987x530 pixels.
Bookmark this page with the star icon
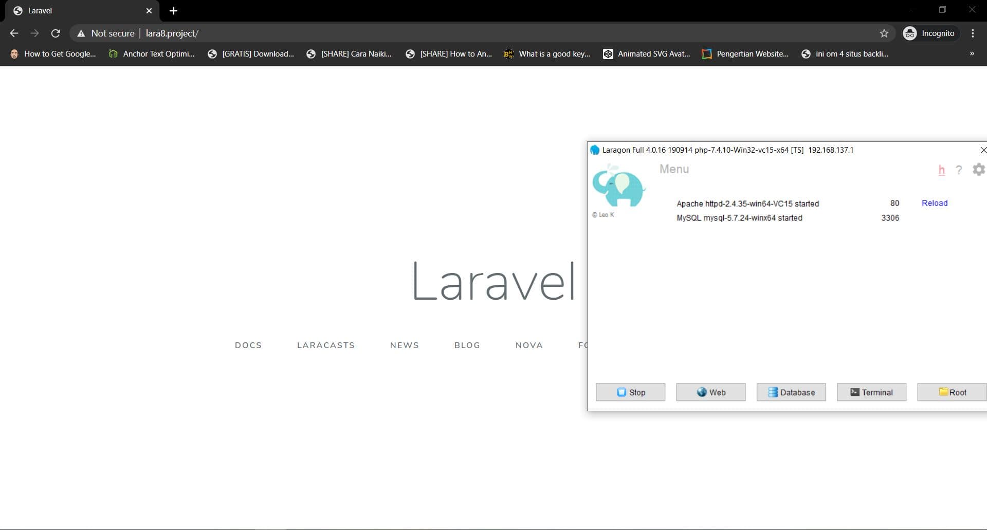pyautogui.click(x=884, y=33)
